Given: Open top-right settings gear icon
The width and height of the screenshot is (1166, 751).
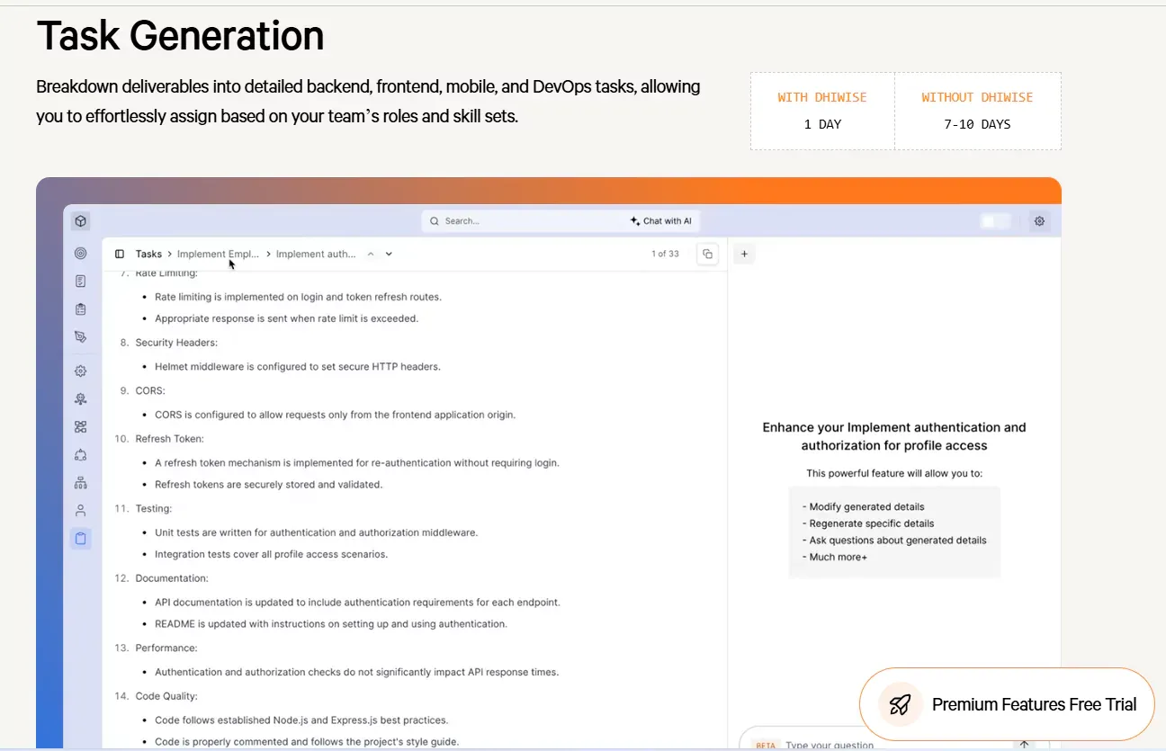Looking at the screenshot, I should pyautogui.click(x=1040, y=220).
